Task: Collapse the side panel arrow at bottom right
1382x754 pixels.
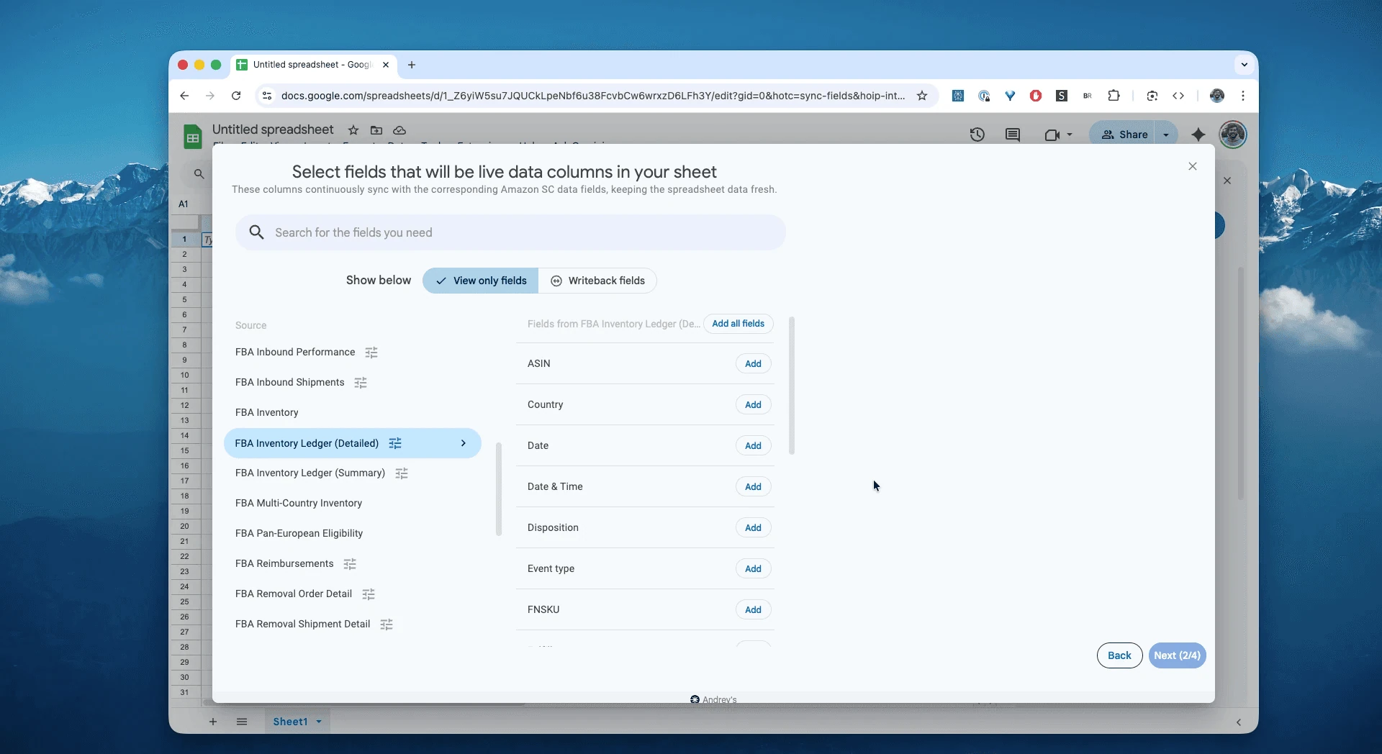Action: pos(1239,722)
